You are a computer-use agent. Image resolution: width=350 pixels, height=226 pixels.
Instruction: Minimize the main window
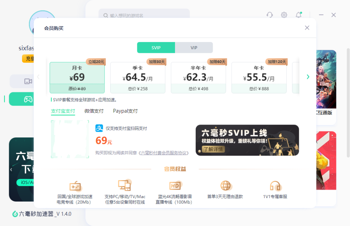click(321, 15)
